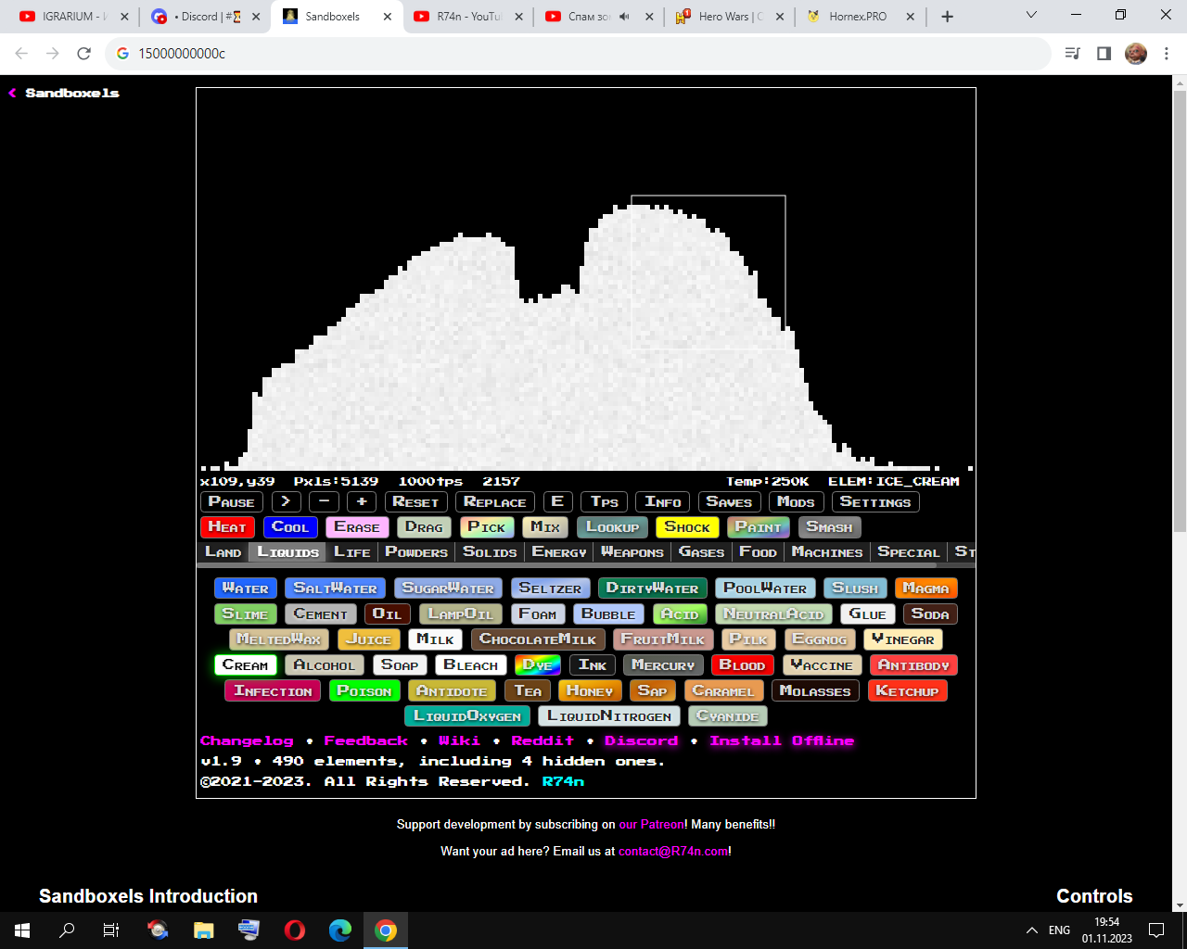This screenshot has width=1187, height=949.
Task: Select the Lookup tool
Action: pos(613,527)
